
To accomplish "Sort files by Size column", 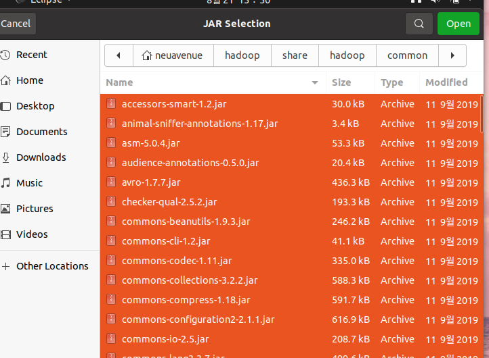I will pyautogui.click(x=350, y=82).
